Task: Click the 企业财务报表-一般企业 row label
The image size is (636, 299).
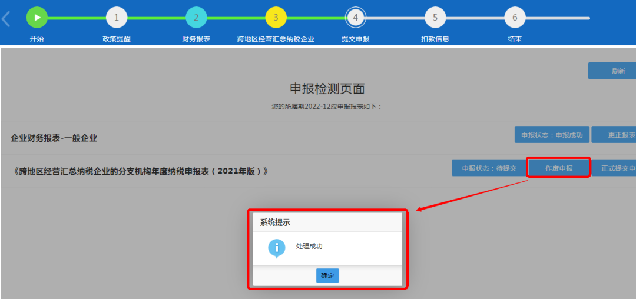Action: click(x=54, y=138)
